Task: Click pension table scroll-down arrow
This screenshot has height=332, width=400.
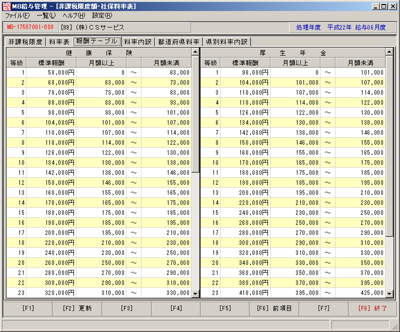Action: point(389,293)
